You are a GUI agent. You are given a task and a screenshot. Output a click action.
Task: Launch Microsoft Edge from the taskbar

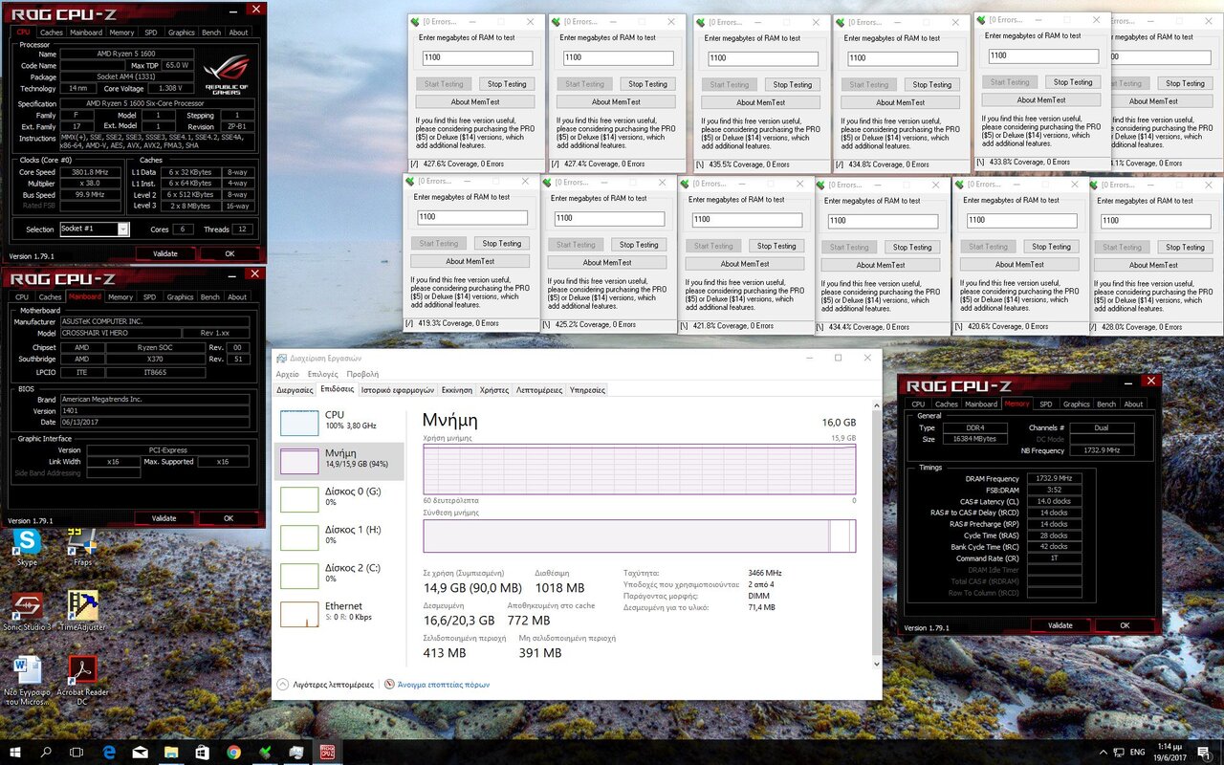(x=109, y=752)
